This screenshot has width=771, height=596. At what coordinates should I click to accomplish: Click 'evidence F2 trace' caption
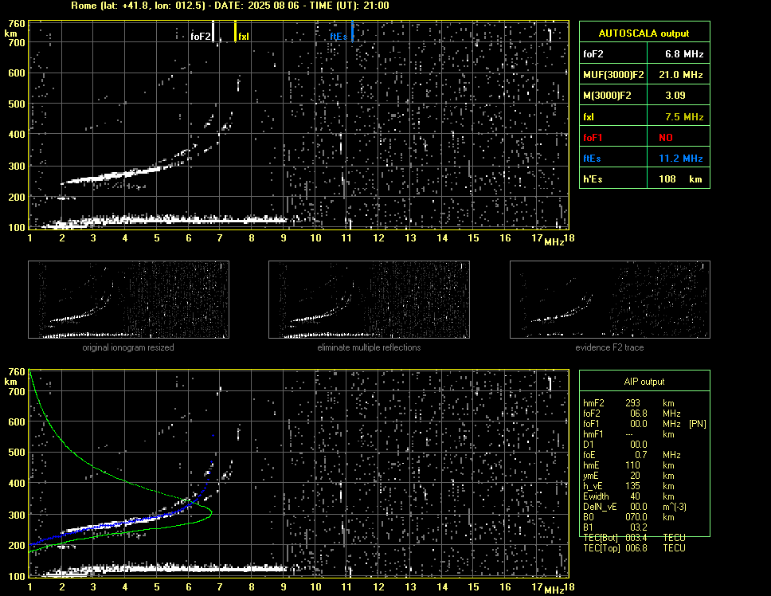click(x=610, y=347)
